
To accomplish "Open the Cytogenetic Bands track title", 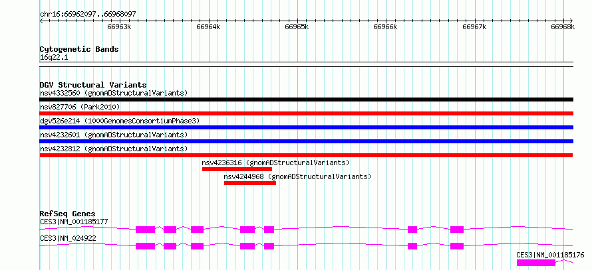I will tap(79, 49).
